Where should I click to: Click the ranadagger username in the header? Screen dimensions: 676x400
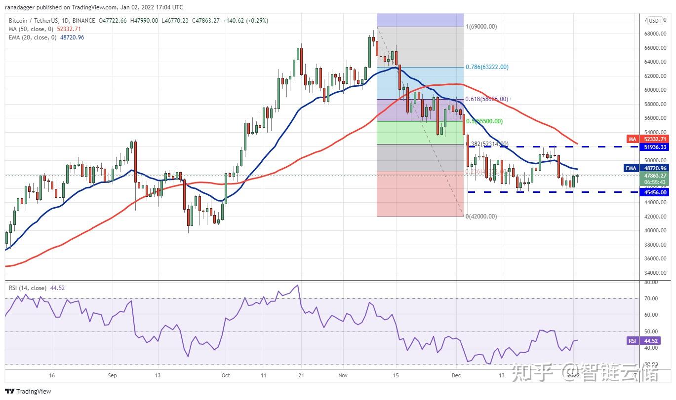pos(20,7)
